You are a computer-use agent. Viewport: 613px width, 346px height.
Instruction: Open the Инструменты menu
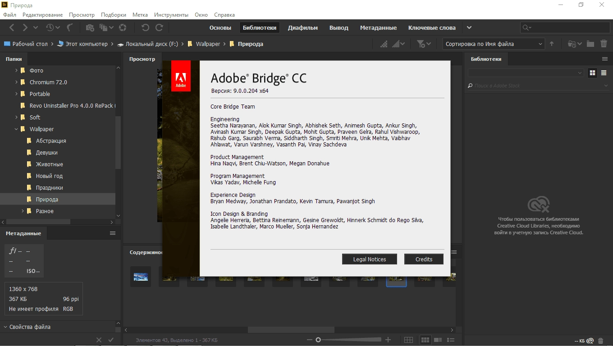click(x=171, y=15)
